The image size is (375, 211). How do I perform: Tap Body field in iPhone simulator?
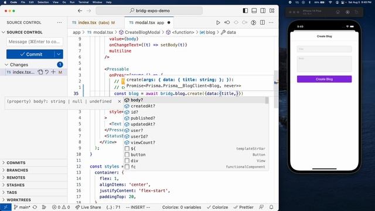tap(324, 64)
